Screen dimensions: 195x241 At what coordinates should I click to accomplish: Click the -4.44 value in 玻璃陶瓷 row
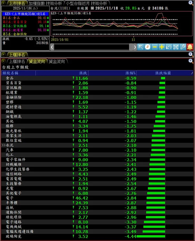point(130,237)
